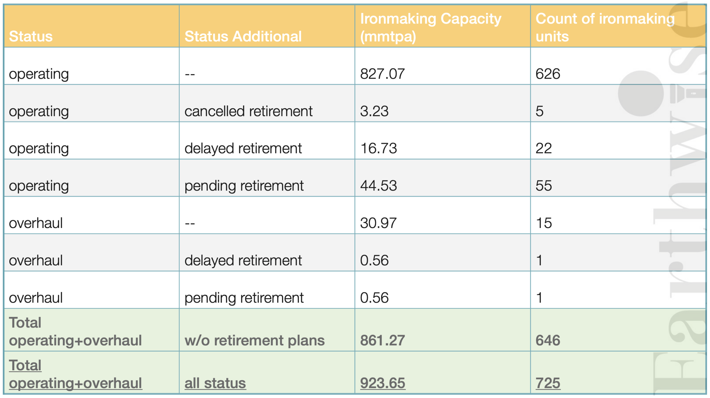Select the 626 operating units cell
The width and height of the screenshot is (710, 398).
(x=618, y=66)
